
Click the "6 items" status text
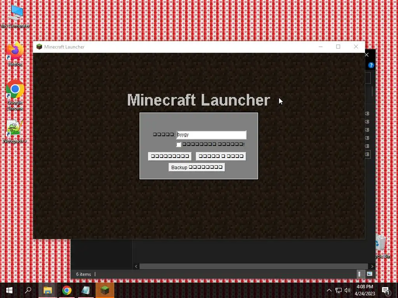pyautogui.click(x=84, y=274)
